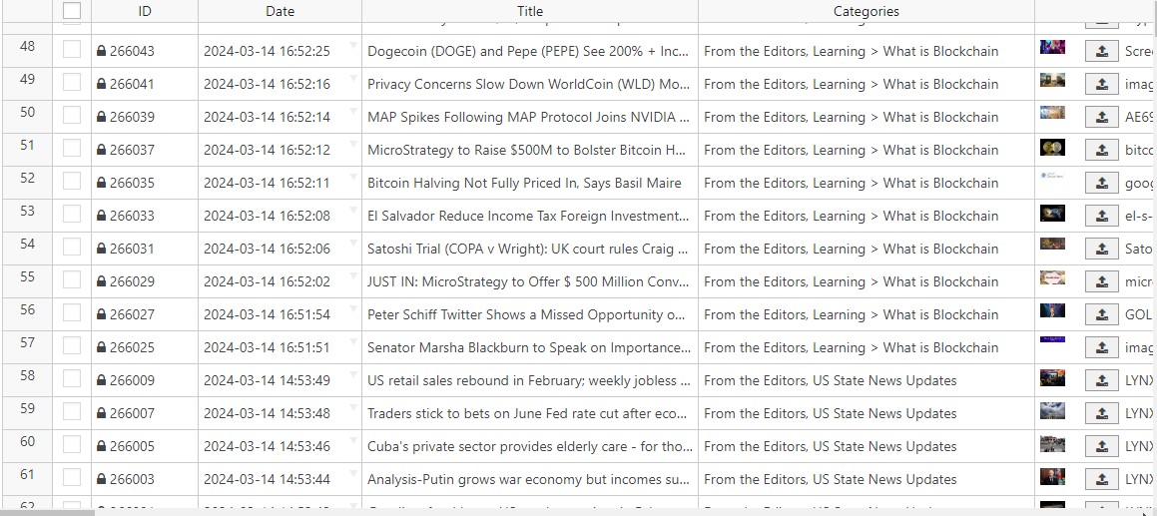Click the lock icon for ID 266043
The image size is (1157, 516).
click(101, 51)
